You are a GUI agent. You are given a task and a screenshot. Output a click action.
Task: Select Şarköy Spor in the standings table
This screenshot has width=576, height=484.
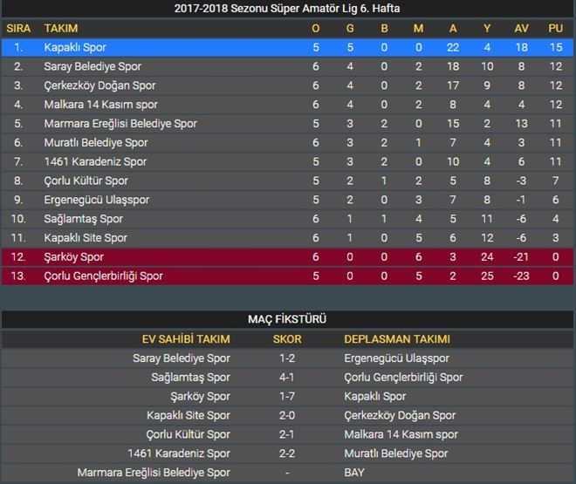pyautogui.click(x=73, y=257)
